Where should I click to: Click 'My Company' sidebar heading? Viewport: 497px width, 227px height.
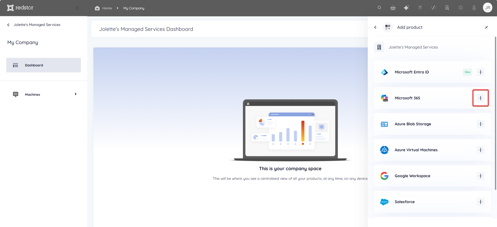pos(23,43)
